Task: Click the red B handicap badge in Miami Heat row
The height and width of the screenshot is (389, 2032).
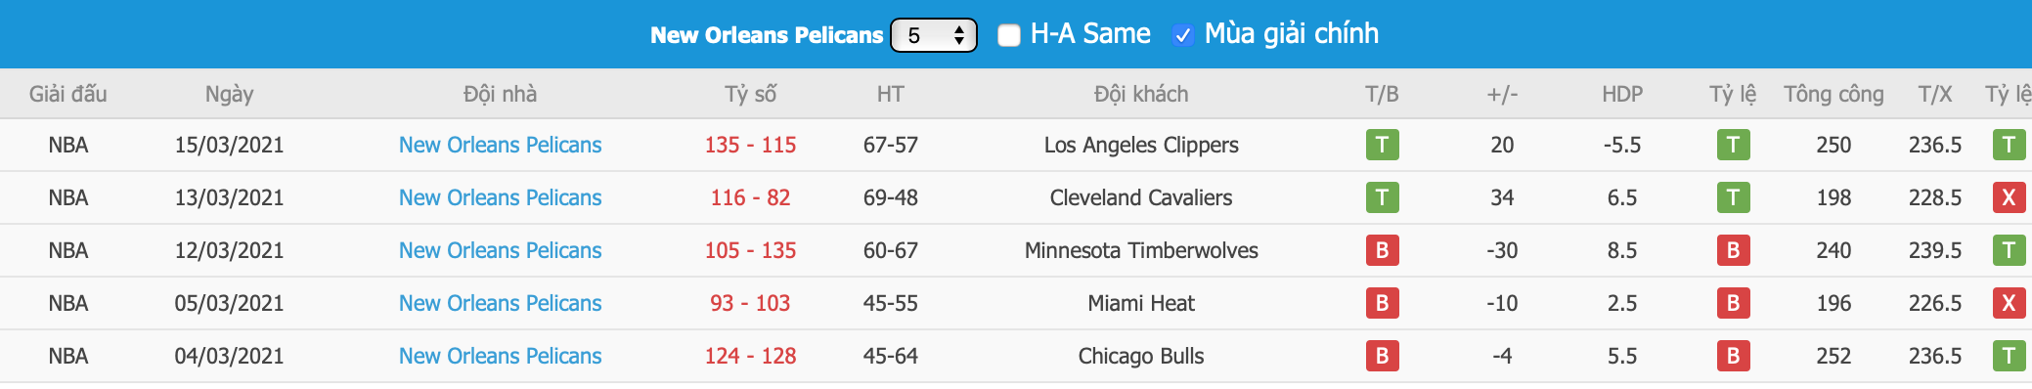Action: 1733,303
